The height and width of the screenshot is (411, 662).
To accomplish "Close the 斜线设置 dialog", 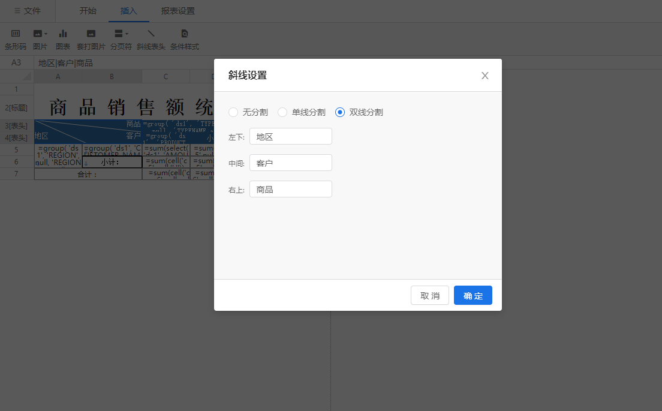I will [x=485, y=76].
